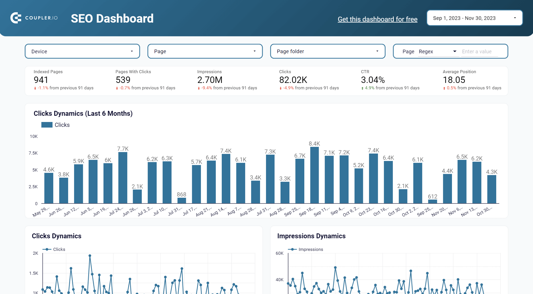Click the bar labeled 6K
The height and width of the screenshot is (294, 533).
[108, 183]
